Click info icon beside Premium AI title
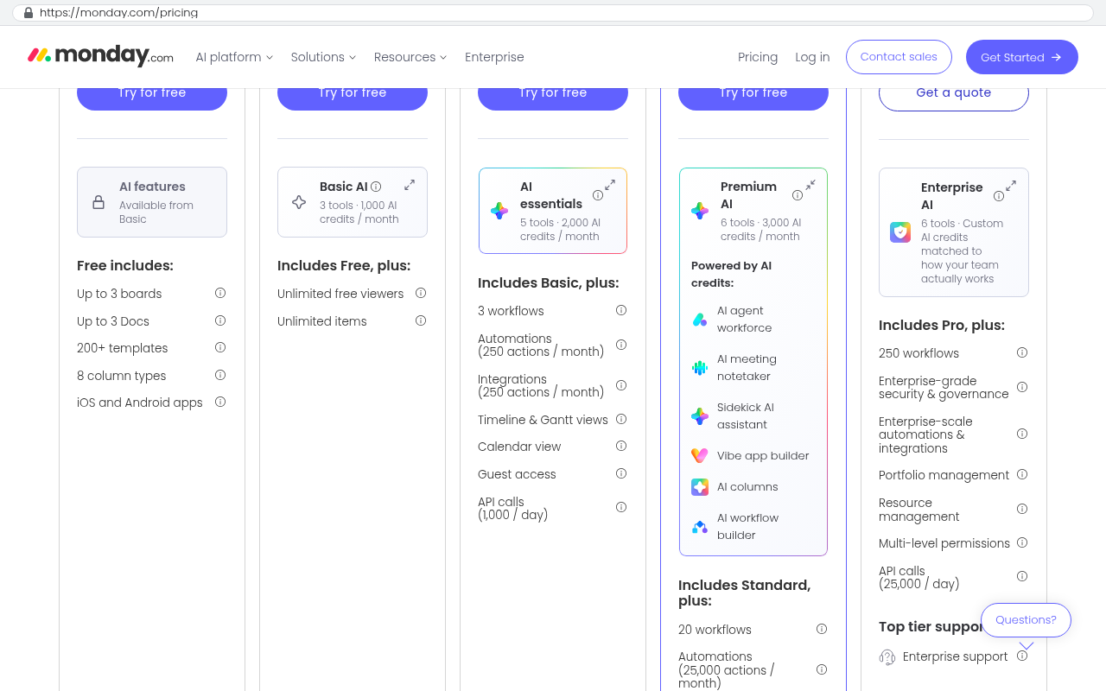 tap(798, 195)
